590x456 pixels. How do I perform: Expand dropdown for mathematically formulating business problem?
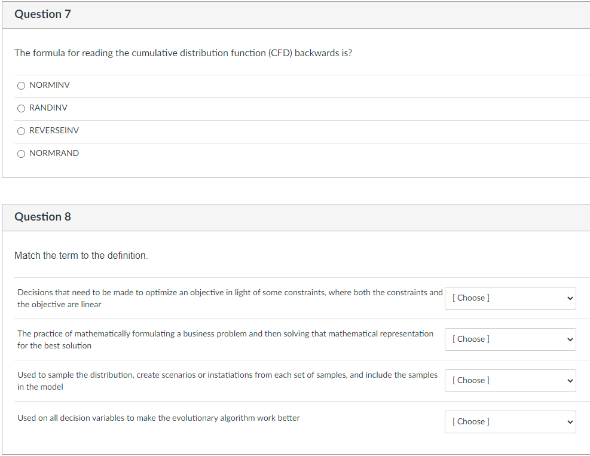[x=510, y=339]
